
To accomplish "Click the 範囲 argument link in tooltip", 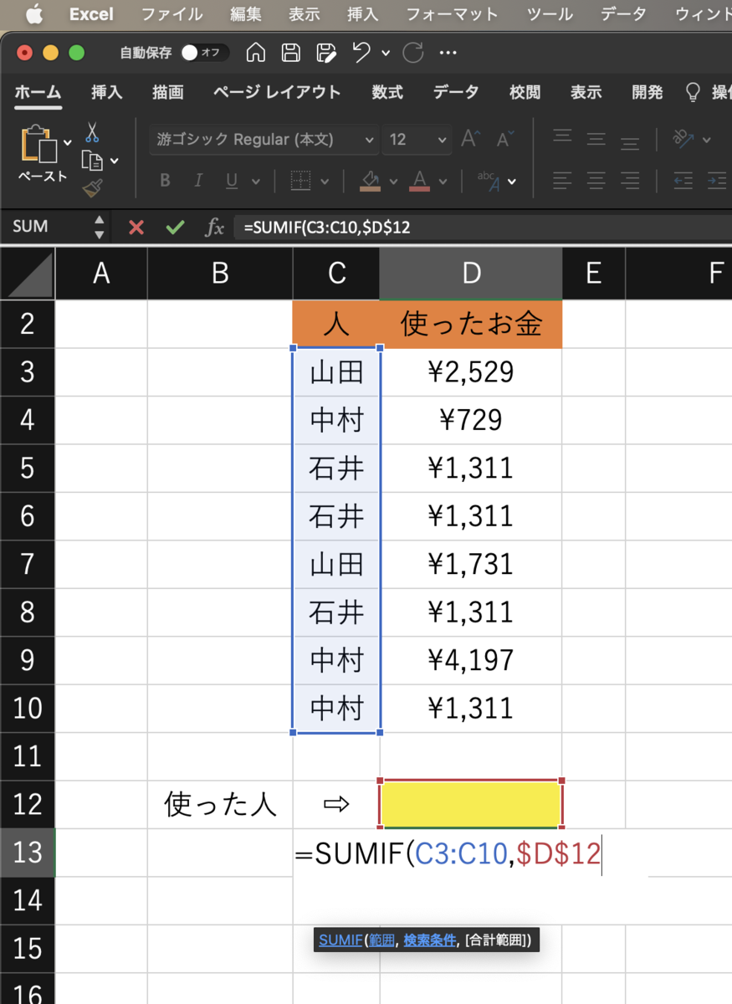I will (x=382, y=940).
